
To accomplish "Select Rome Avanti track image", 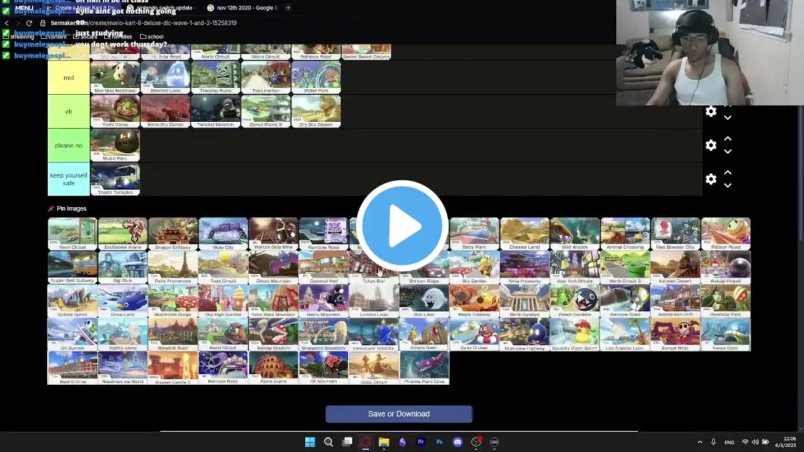I will tap(273, 368).
